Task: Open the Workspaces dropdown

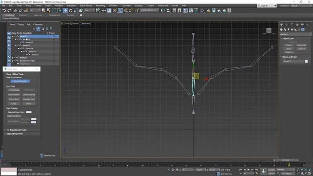Action: (301, 6)
